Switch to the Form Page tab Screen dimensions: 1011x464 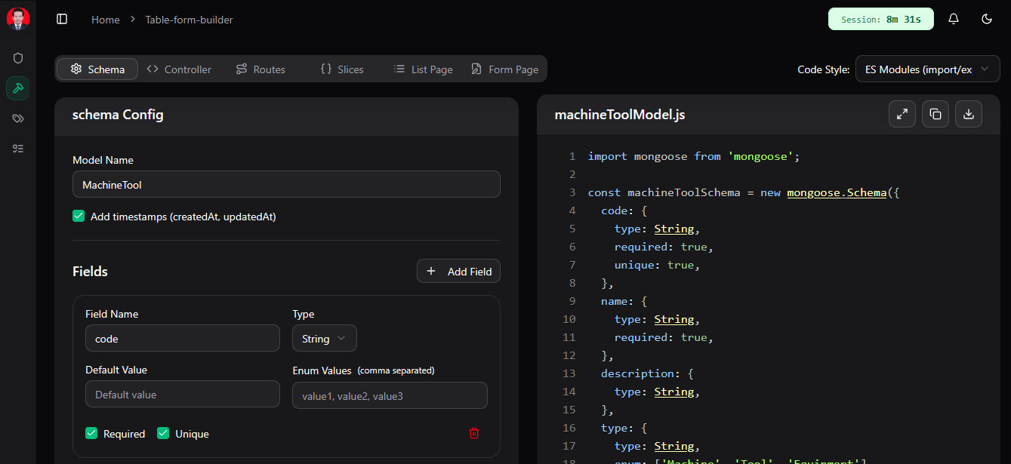[505, 69]
